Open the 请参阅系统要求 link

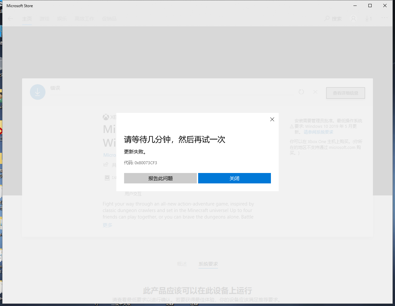(x=318, y=132)
